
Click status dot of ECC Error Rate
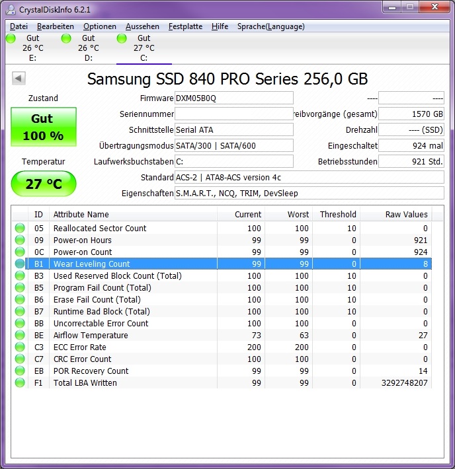click(x=20, y=347)
